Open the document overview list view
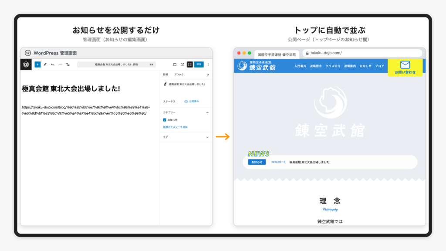Viewport: 446px width, 251px height. tap(68, 64)
